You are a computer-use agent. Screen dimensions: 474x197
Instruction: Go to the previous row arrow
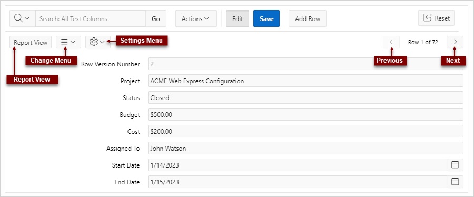pyautogui.click(x=391, y=42)
